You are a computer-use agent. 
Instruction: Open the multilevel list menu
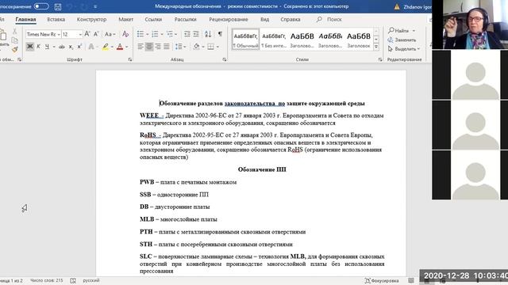point(170,34)
